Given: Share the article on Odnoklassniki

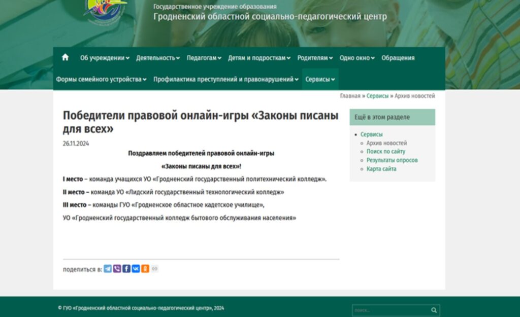Looking at the screenshot, I should click(x=145, y=269).
